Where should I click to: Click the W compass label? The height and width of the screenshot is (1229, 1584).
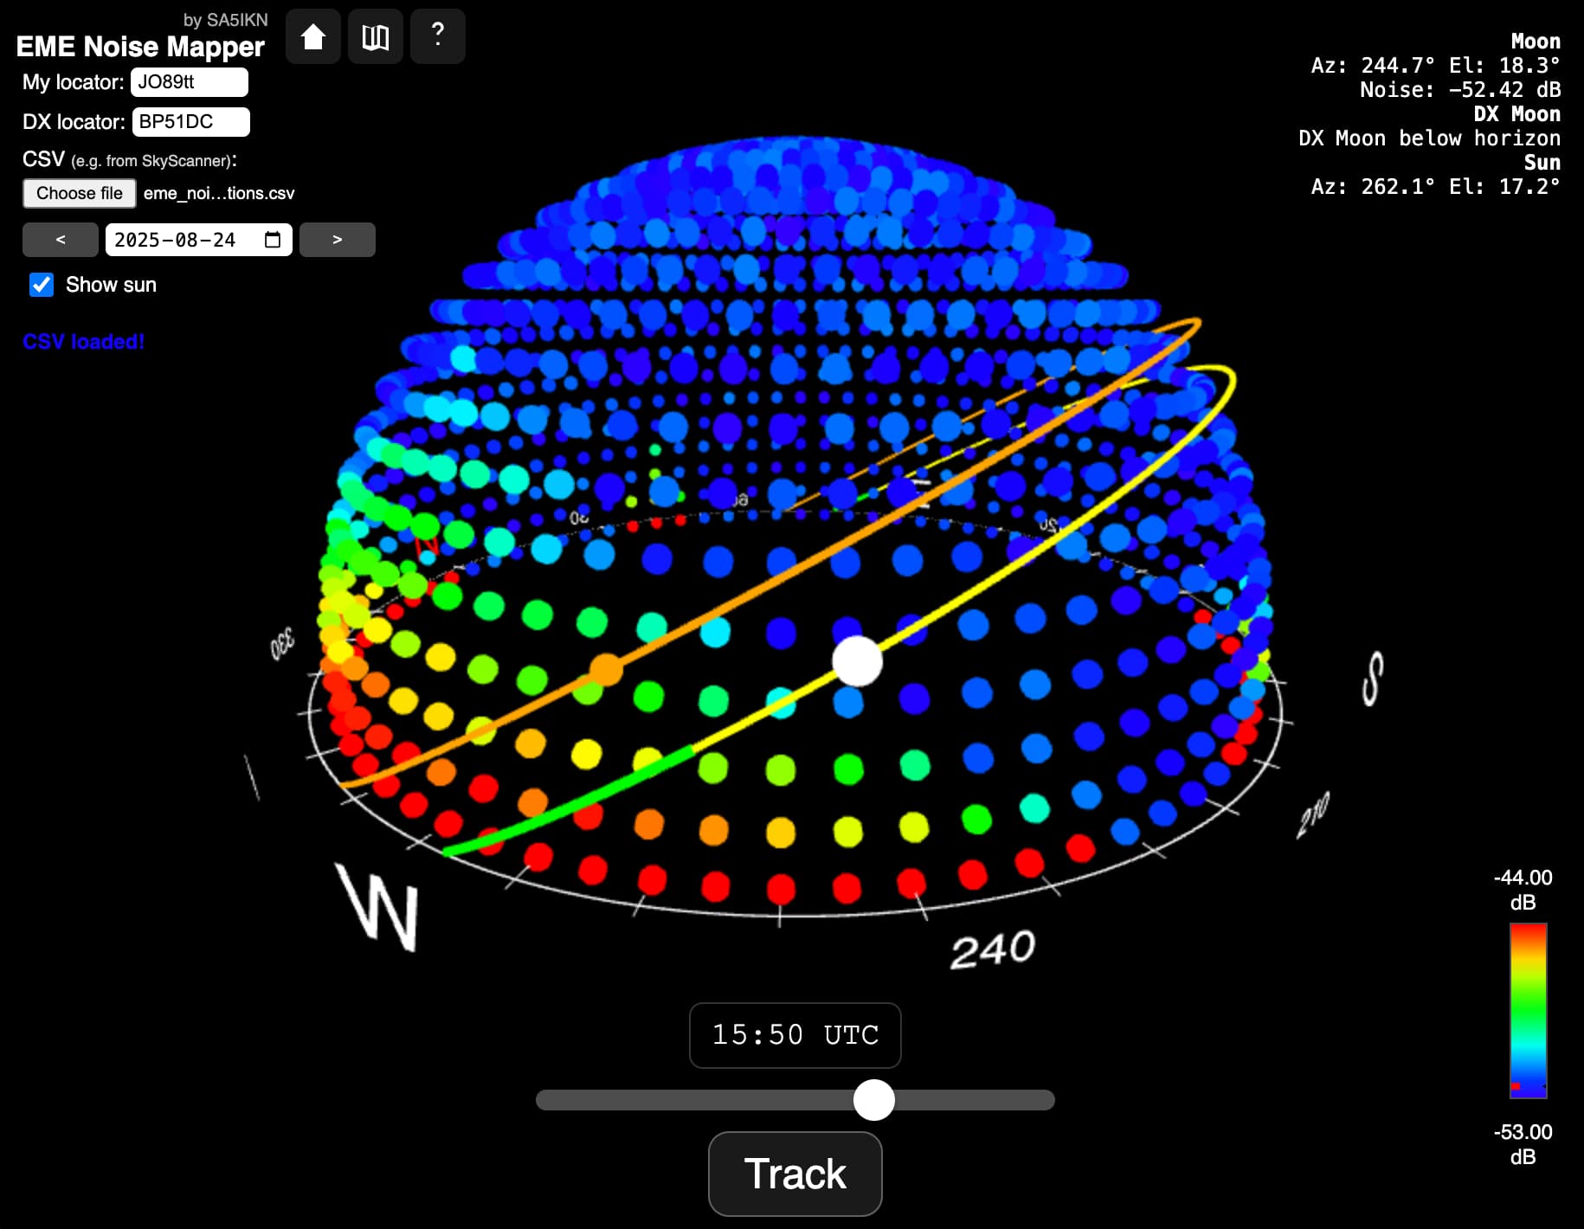click(381, 906)
